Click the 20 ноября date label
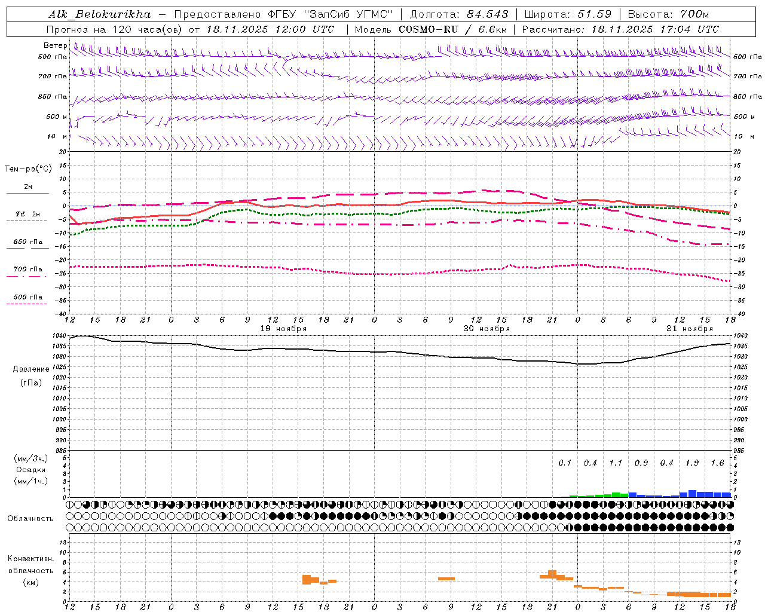 click(x=486, y=329)
